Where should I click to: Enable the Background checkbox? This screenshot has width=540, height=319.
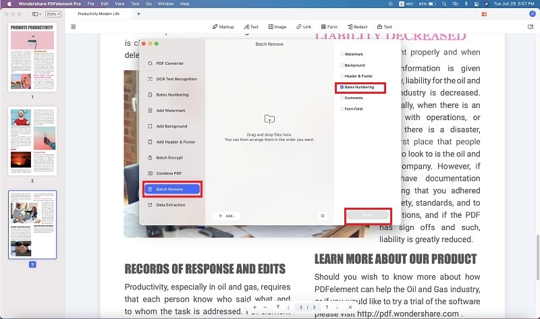point(342,65)
